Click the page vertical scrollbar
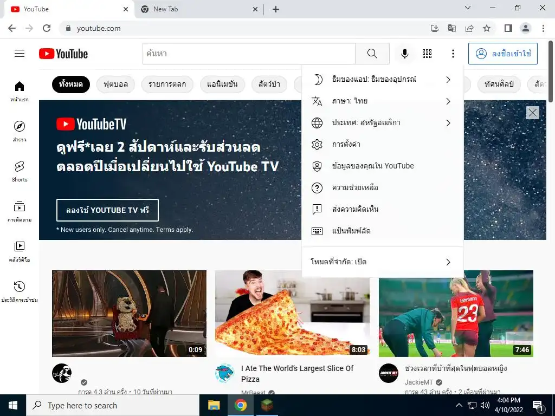 (551, 71)
